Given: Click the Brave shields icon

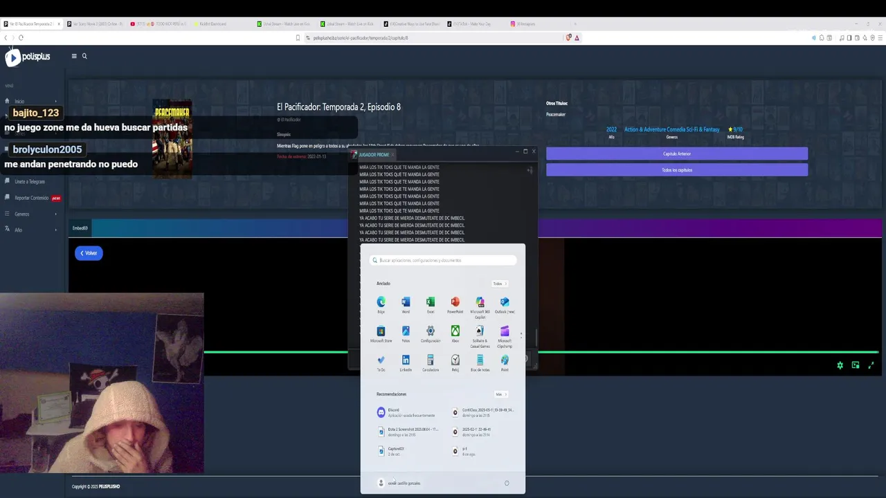Looking at the screenshot, I should tap(568, 37).
